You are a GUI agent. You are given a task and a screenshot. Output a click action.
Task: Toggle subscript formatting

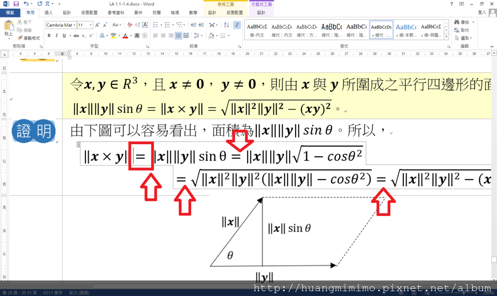click(x=83, y=35)
